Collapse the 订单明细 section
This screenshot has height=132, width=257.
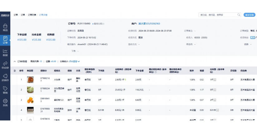click(15, 61)
